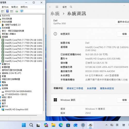
Task: Select the 系統裝置 category
Action: (6, 28)
